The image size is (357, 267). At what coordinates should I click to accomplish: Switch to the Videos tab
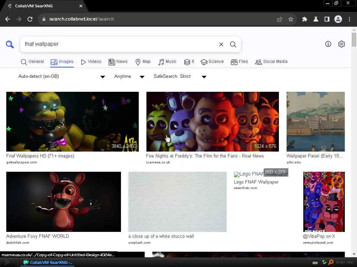pyautogui.click(x=91, y=62)
